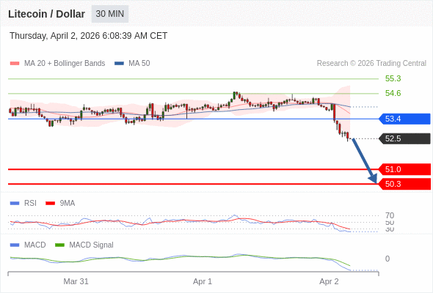Click the 30 MIN timeframe badge

(x=110, y=14)
